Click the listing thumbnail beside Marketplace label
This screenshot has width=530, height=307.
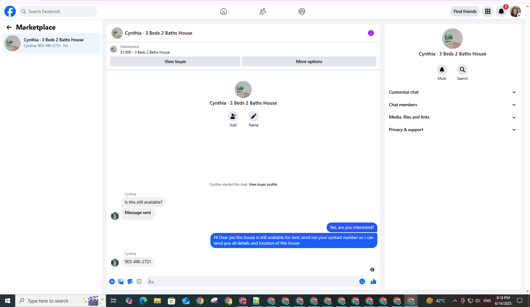(x=114, y=49)
